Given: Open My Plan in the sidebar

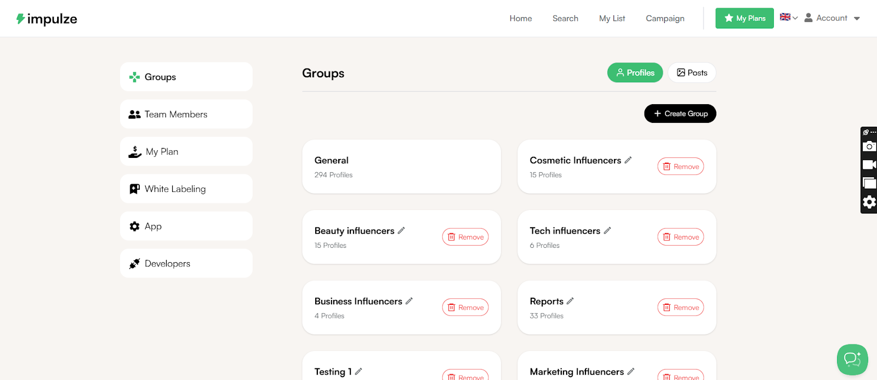Looking at the screenshot, I should (x=186, y=151).
